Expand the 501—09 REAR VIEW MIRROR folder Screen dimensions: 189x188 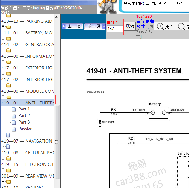click(3, 170)
